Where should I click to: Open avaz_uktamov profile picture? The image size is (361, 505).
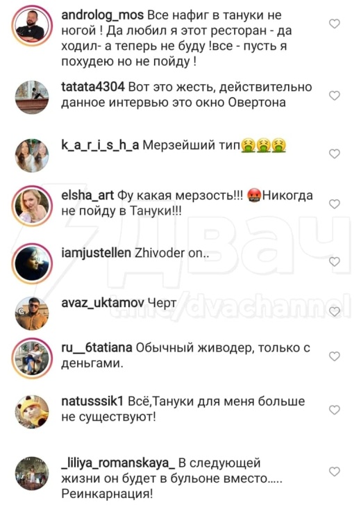[32, 313]
